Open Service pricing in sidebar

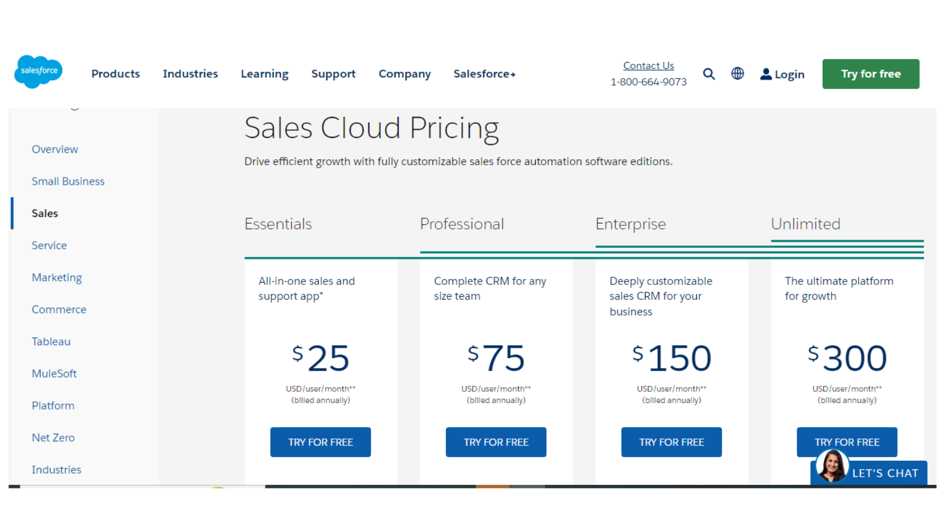click(x=49, y=245)
